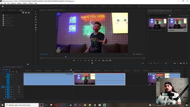Select the Hand tool

tap(36, 28)
